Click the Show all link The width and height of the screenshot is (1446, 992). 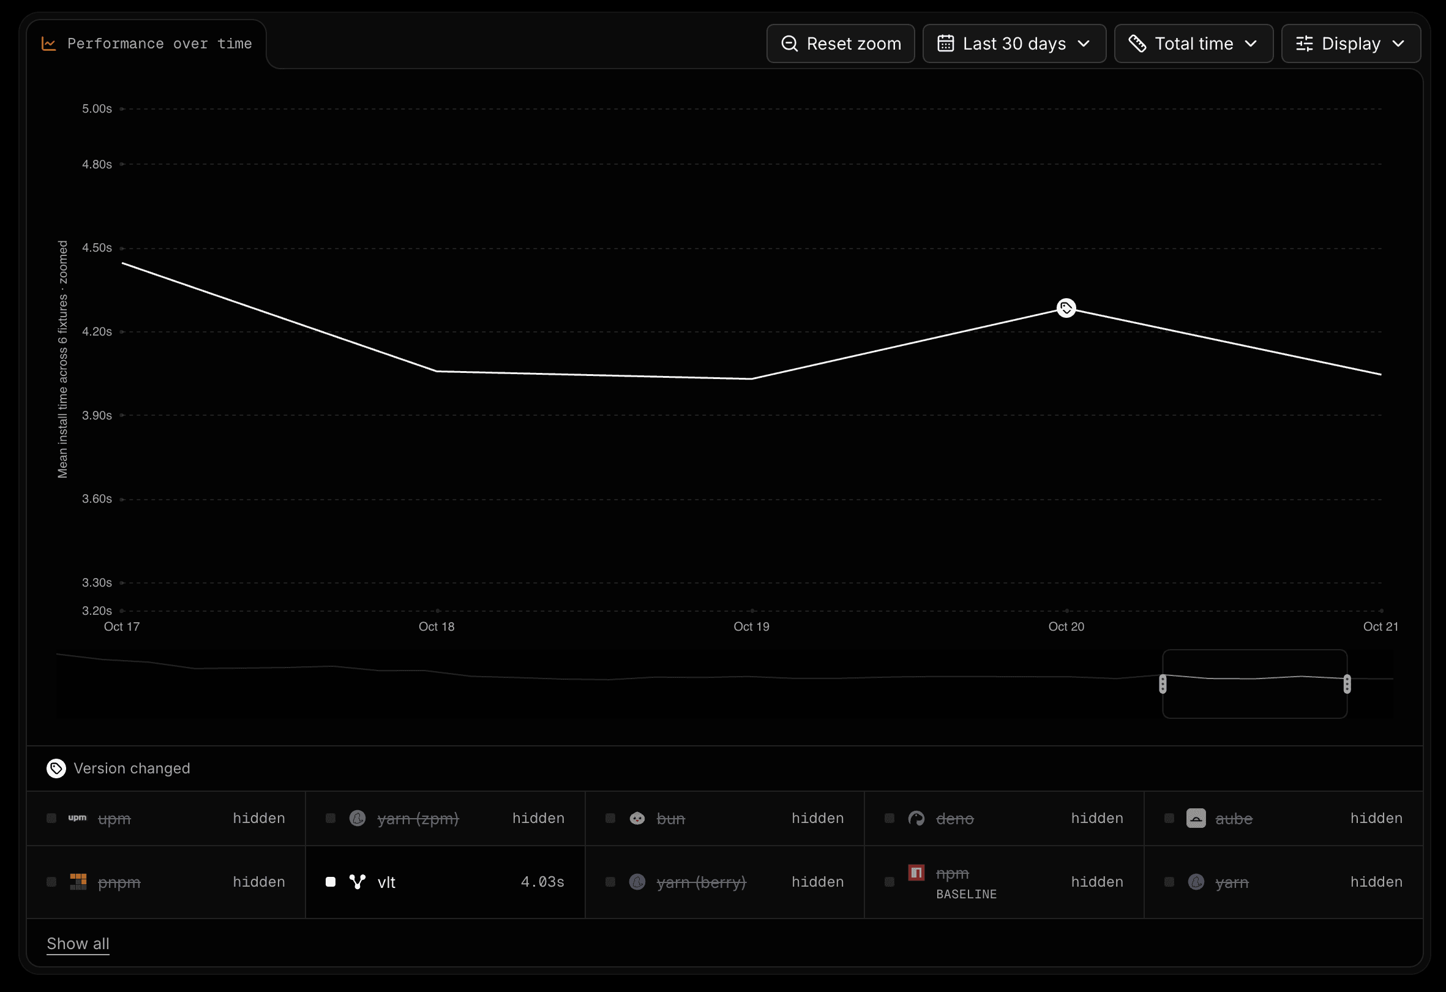[78, 944]
